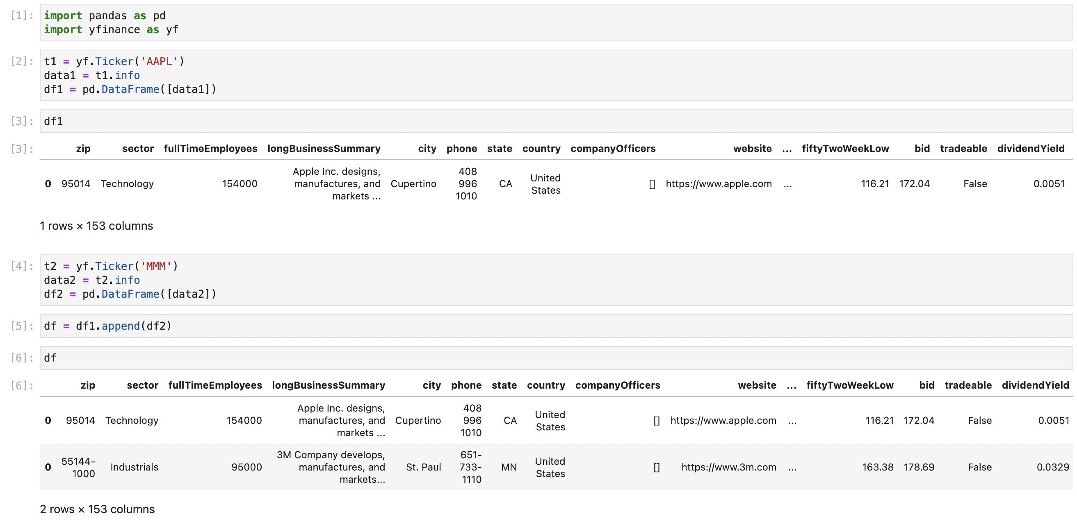Click https://www.3m.com website cell
This screenshot has width=1077, height=525.
729,467
